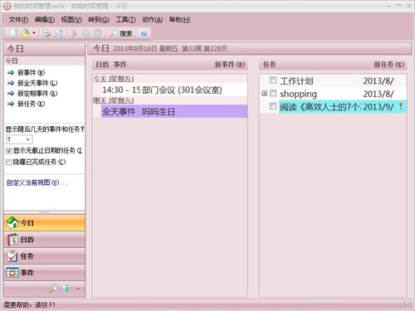Click 新定期事件(R) link in sidebar
This screenshot has height=311, width=415.
coord(37,94)
